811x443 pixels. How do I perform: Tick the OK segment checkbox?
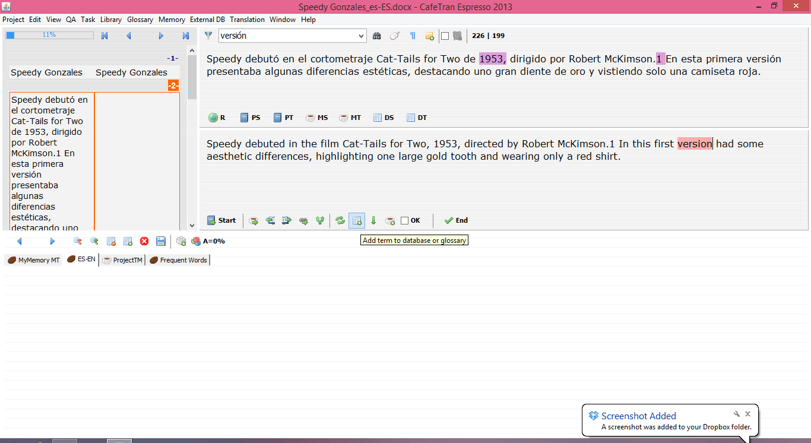(405, 220)
